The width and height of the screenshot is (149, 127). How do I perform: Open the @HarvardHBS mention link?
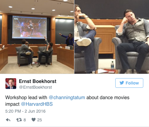(x=37, y=104)
